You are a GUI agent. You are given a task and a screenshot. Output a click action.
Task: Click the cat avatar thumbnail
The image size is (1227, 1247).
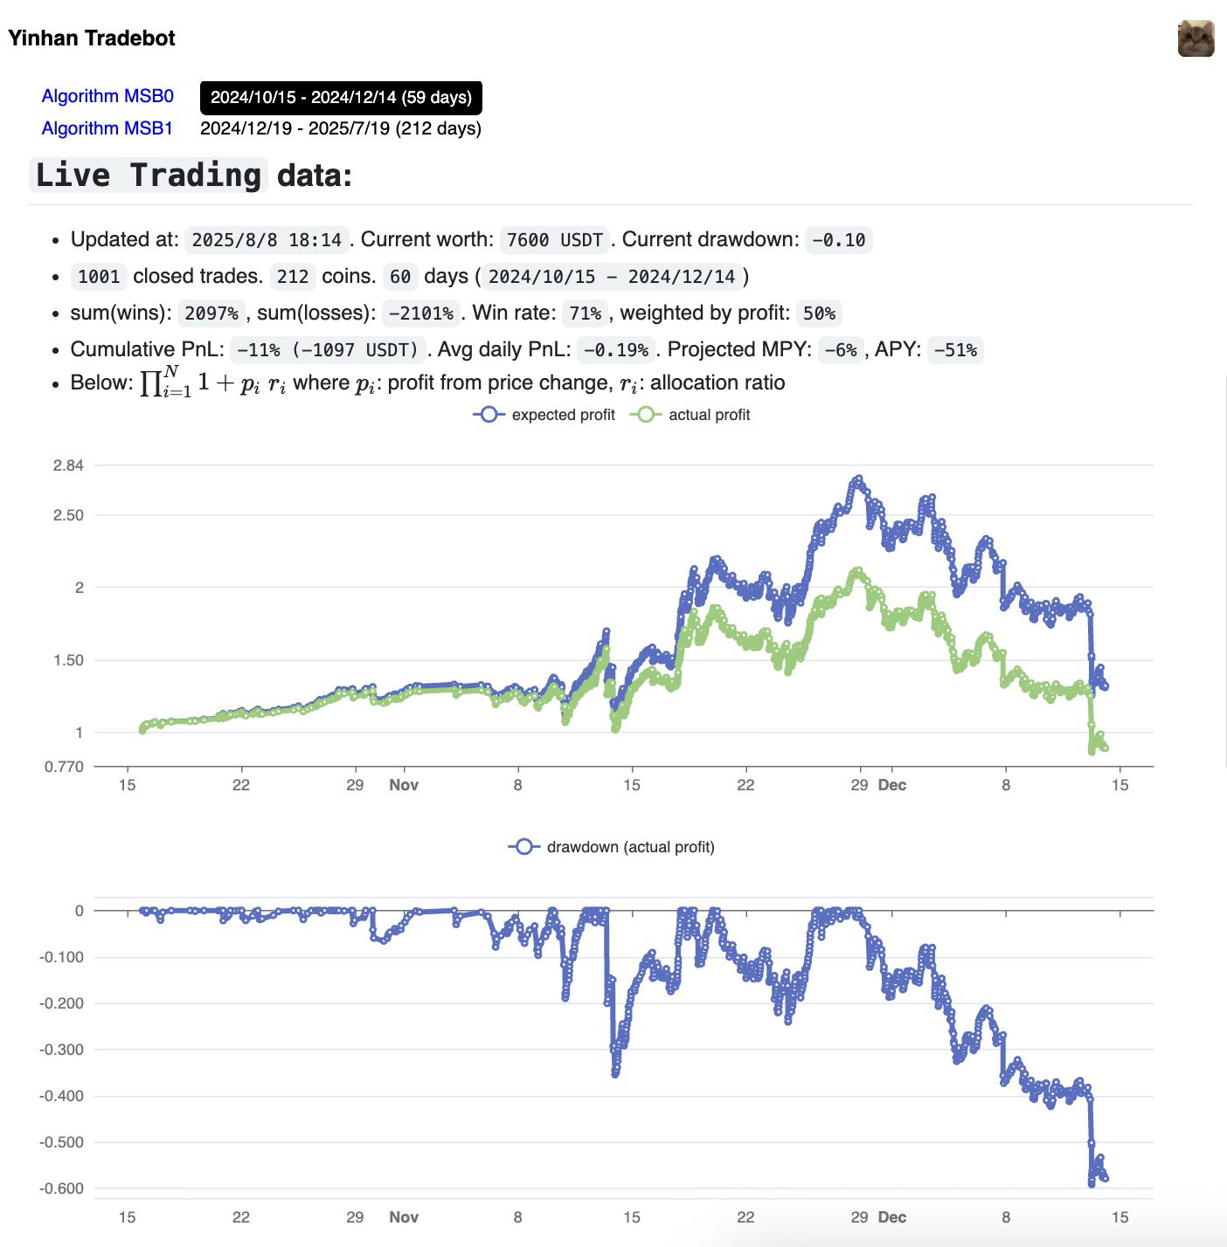(1196, 38)
